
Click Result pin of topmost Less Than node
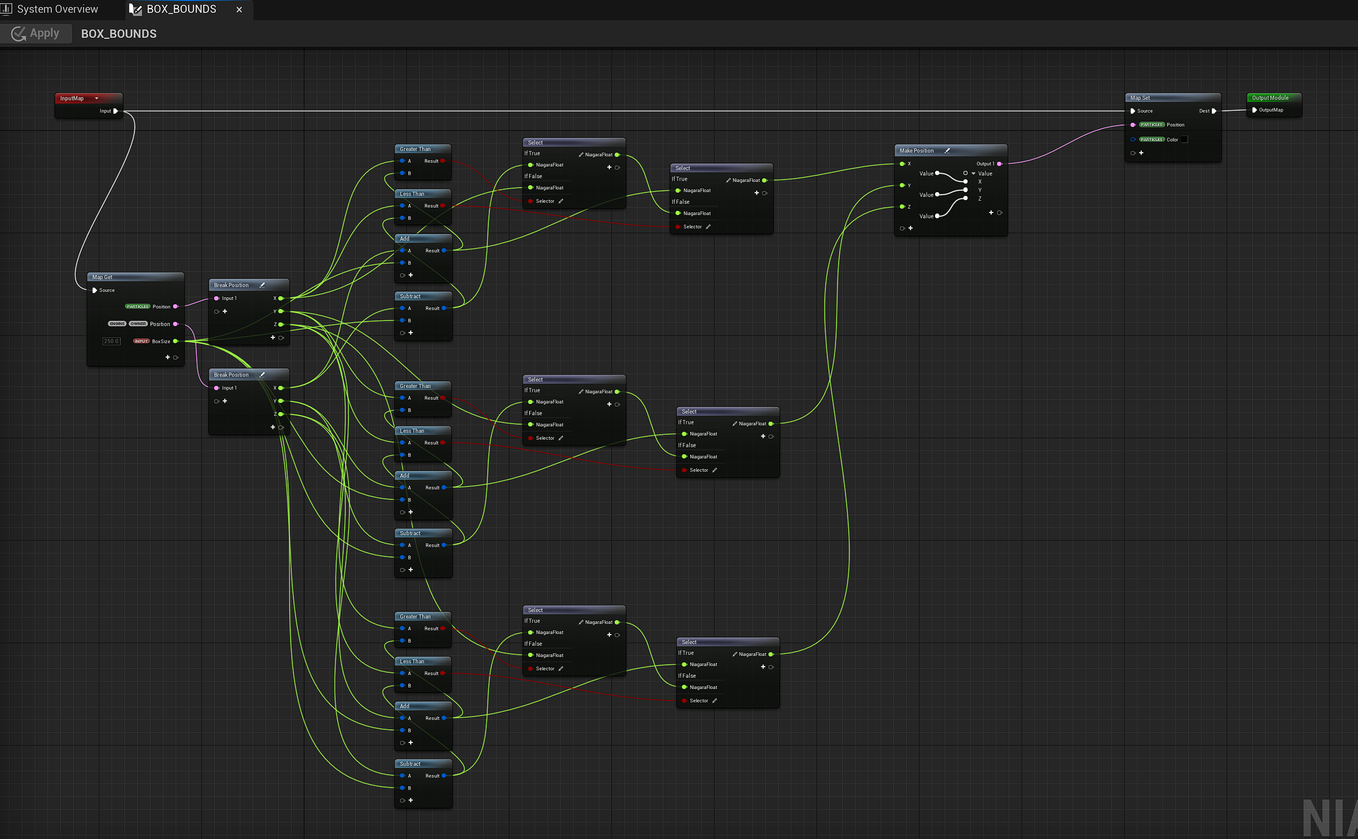[x=443, y=206]
